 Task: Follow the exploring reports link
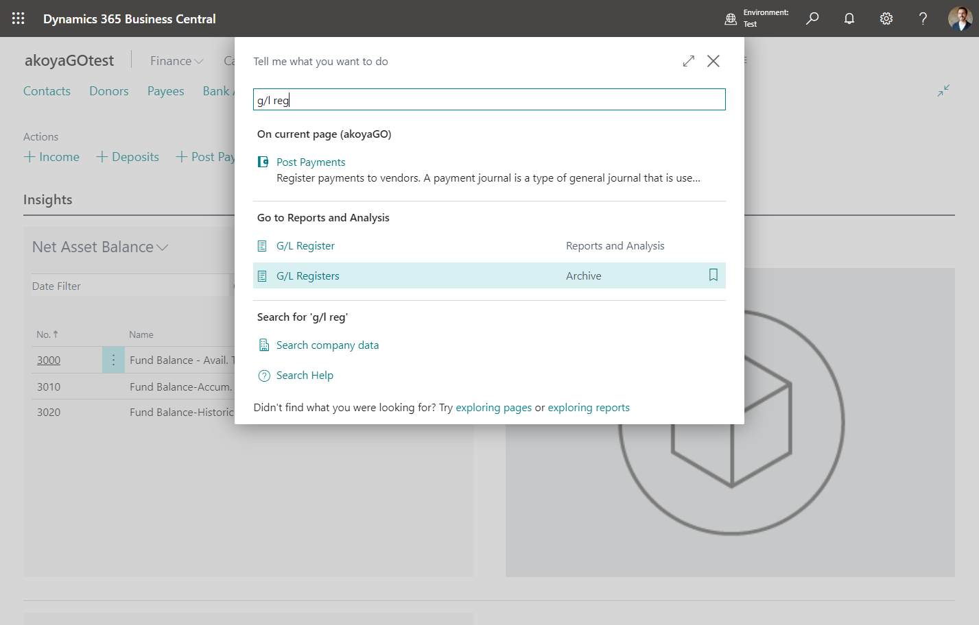[589, 408]
